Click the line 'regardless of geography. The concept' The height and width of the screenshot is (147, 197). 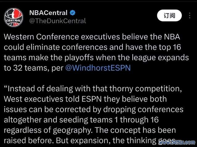[x=90, y=130]
